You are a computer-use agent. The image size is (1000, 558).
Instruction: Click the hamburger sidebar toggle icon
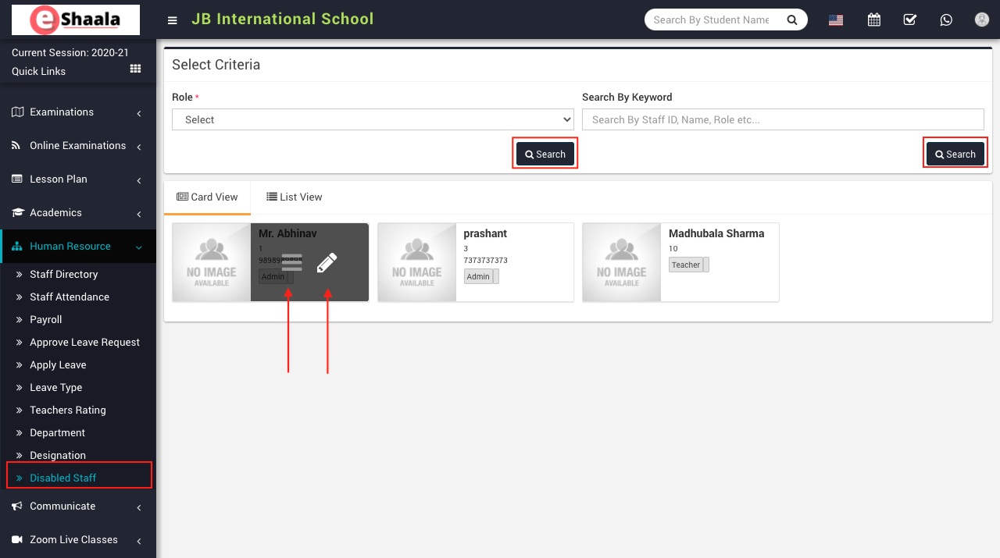(173, 20)
